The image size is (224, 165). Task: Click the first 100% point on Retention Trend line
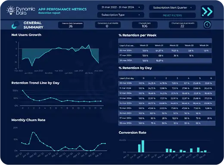(x=23, y=90)
